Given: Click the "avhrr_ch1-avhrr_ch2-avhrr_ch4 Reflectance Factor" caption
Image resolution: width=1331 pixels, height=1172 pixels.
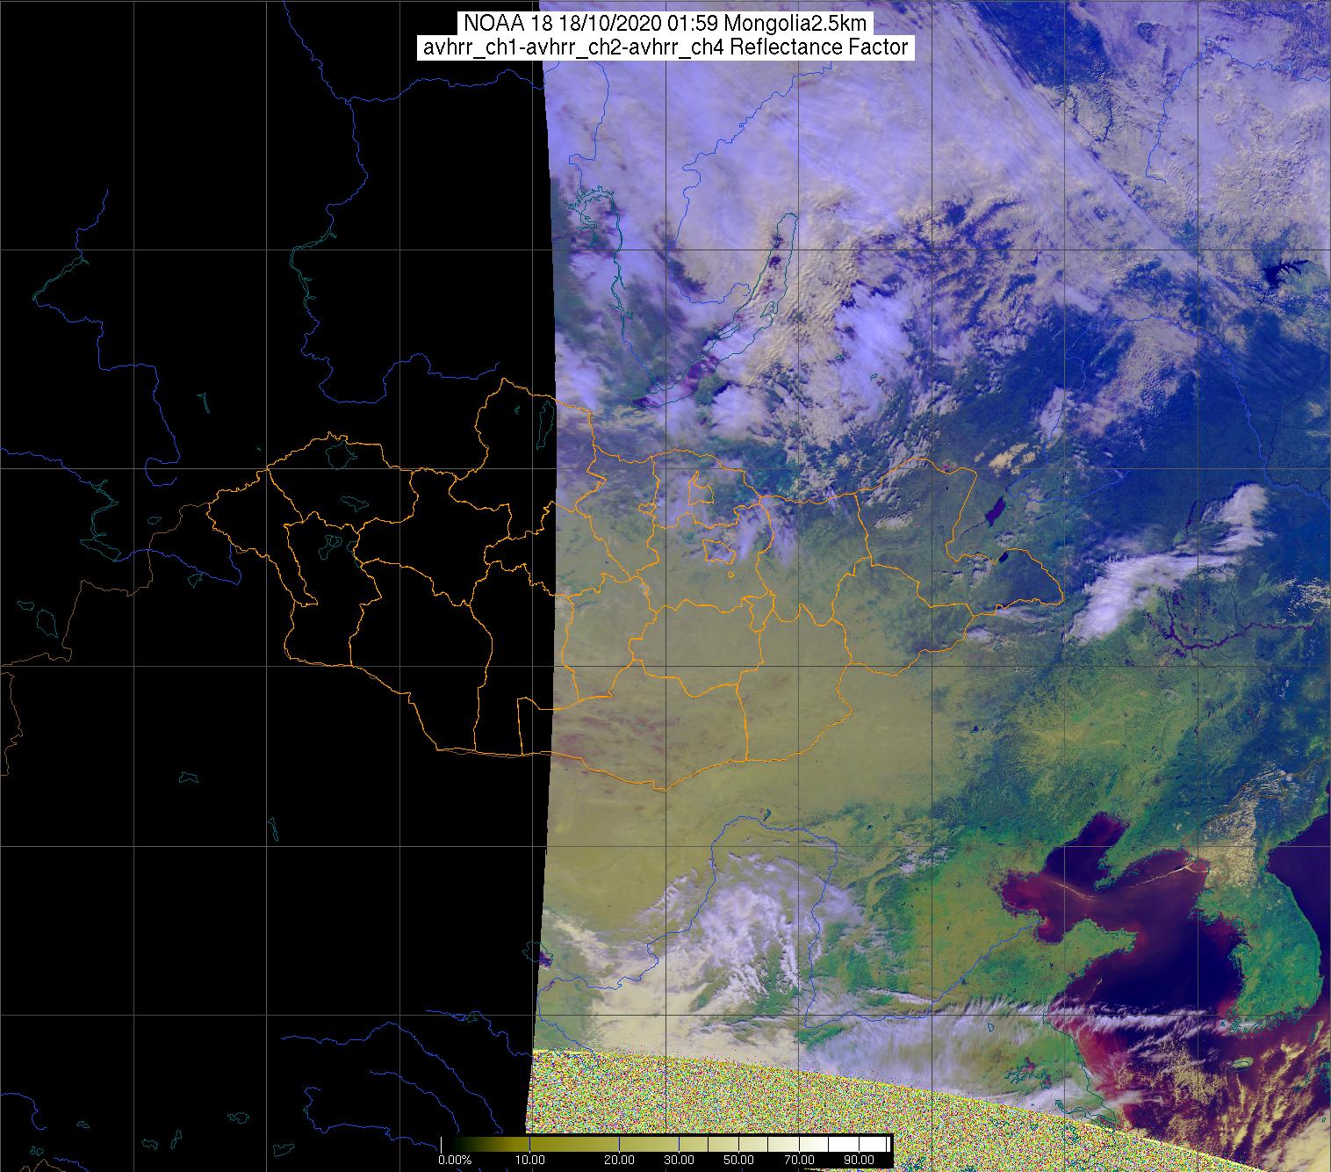Looking at the screenshot, I should (x=665, y=47).
